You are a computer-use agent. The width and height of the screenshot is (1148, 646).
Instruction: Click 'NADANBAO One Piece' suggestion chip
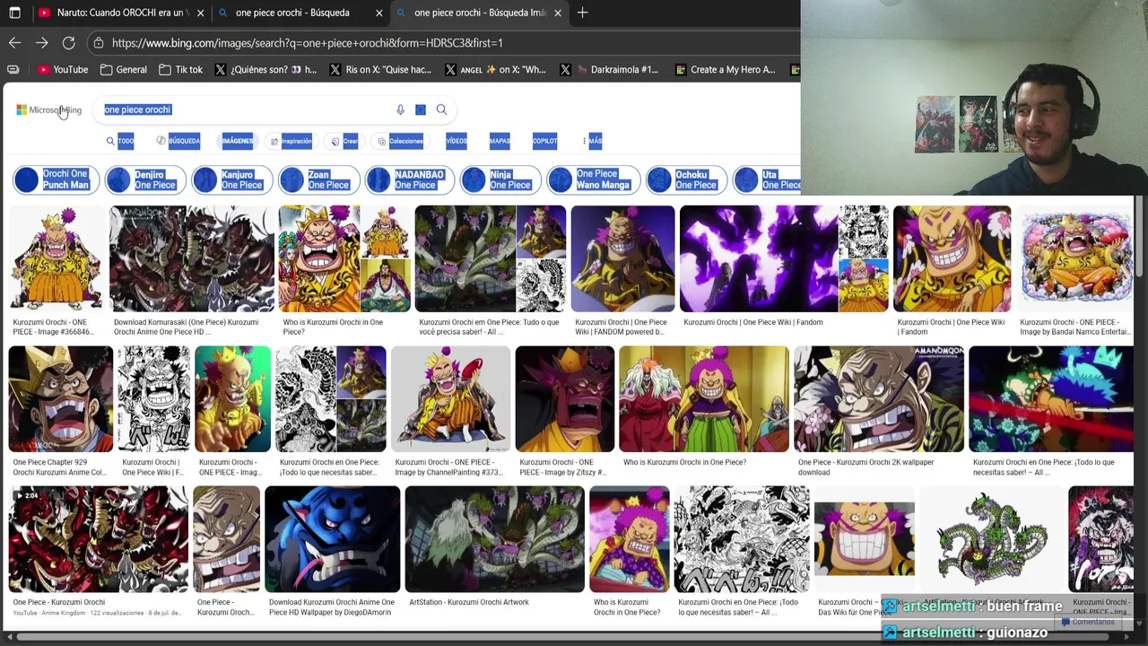[409, 179]
